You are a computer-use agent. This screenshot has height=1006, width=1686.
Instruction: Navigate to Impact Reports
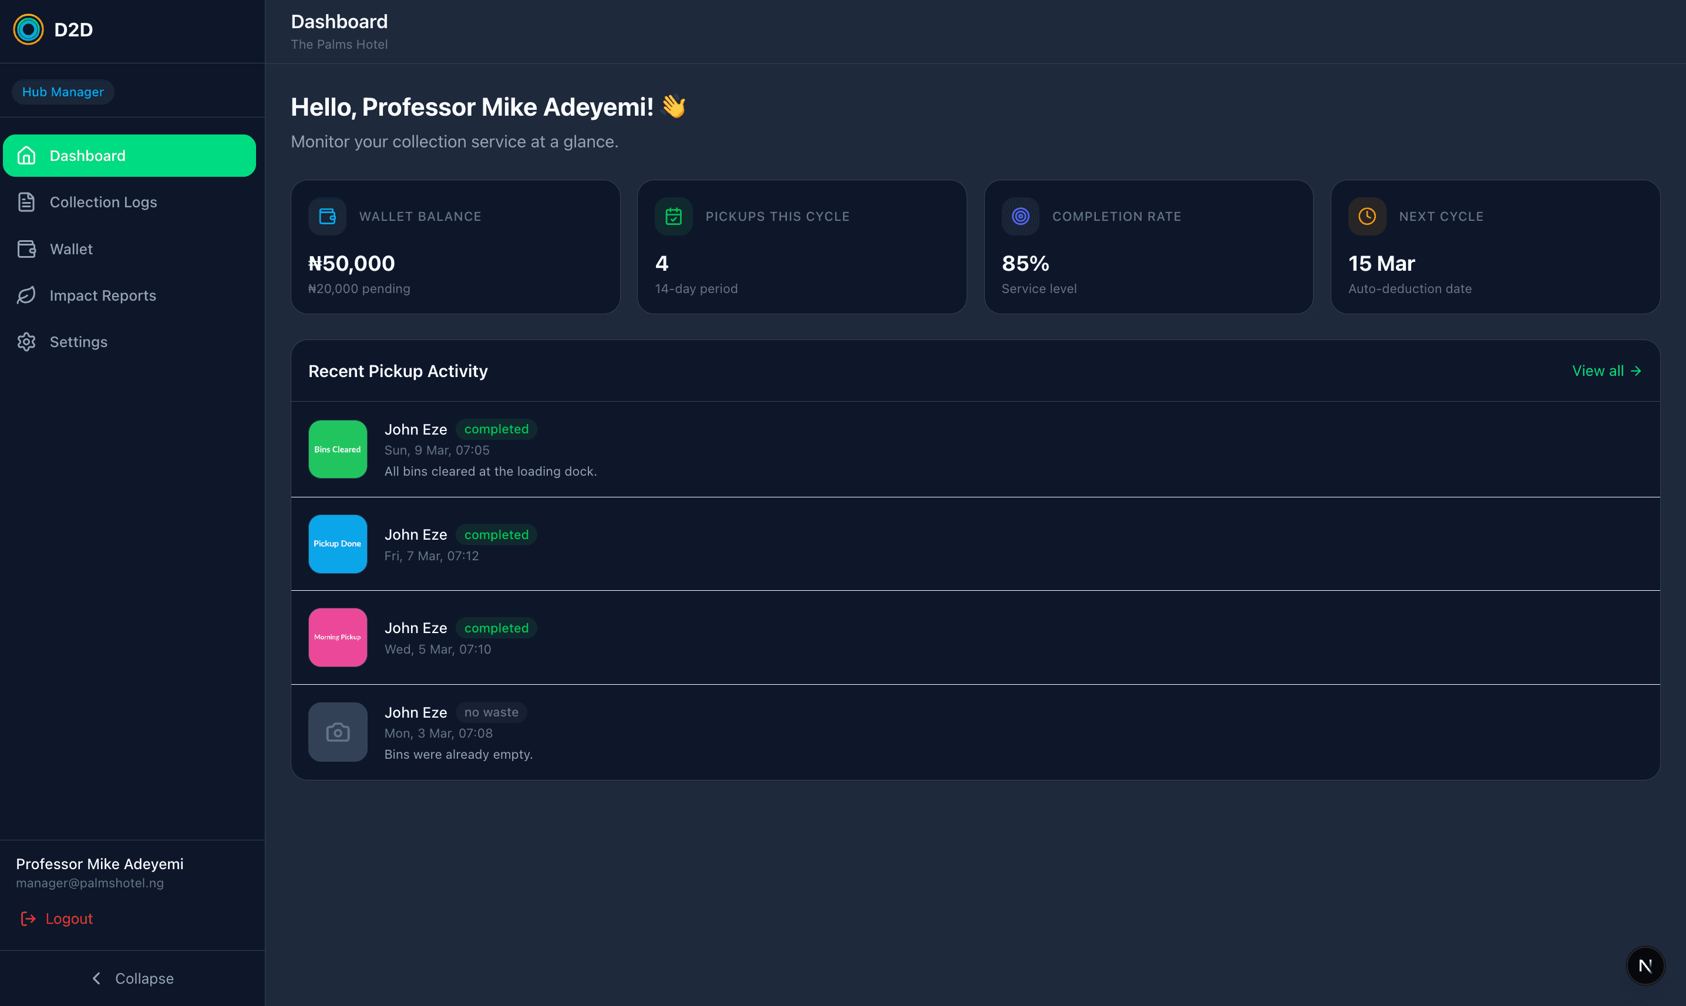pyautogui.click(x=102, y=295)
